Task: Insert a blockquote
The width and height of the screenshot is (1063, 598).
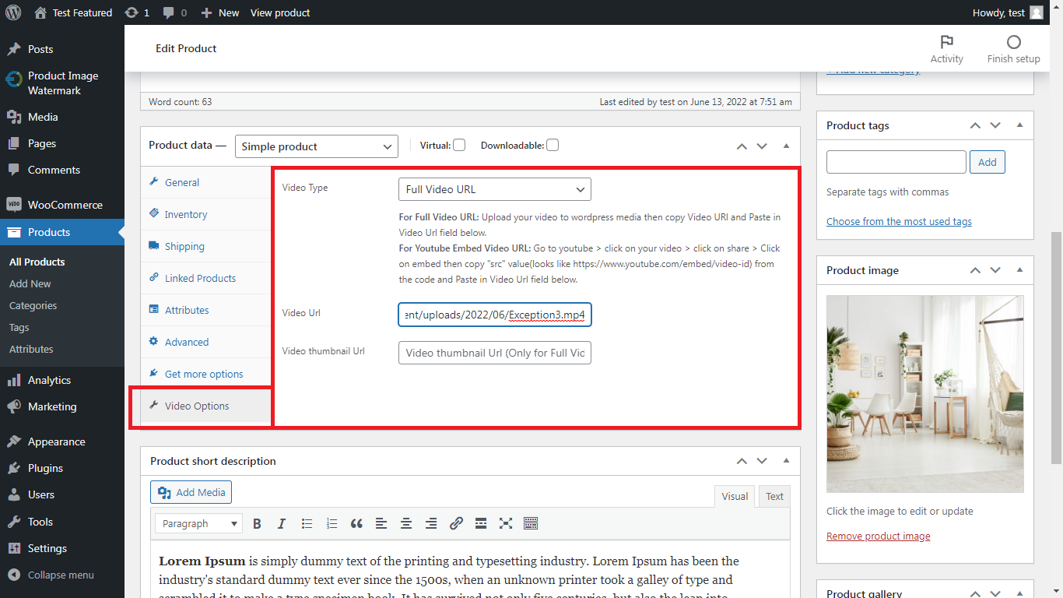Action: [356, 523]
